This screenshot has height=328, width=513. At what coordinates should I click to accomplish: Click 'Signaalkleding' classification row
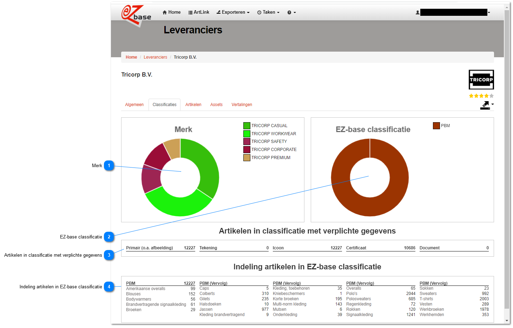pos(381,315)
